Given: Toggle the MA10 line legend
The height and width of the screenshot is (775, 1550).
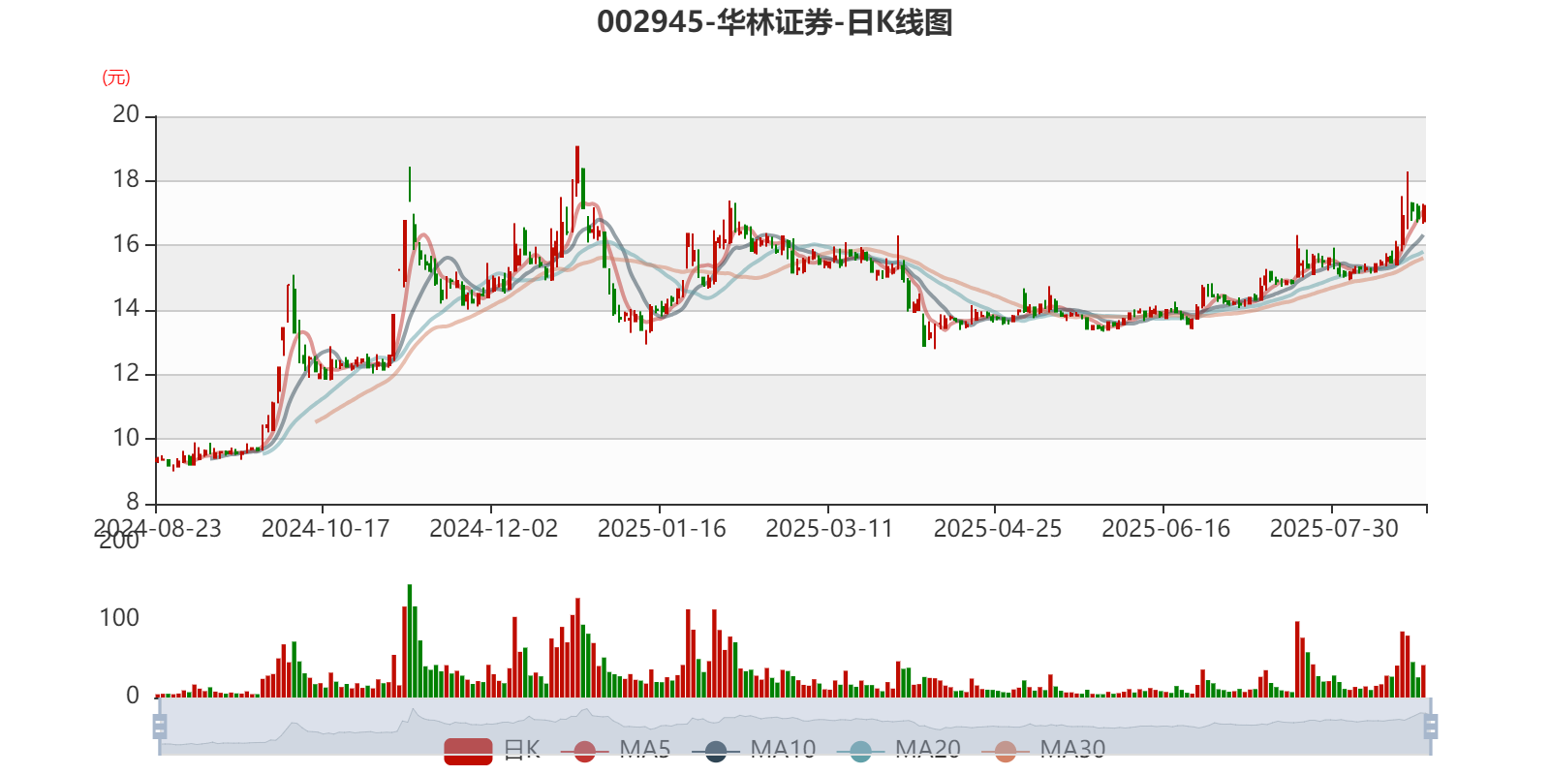Looking at the screenshot, I should pos(754,750).
